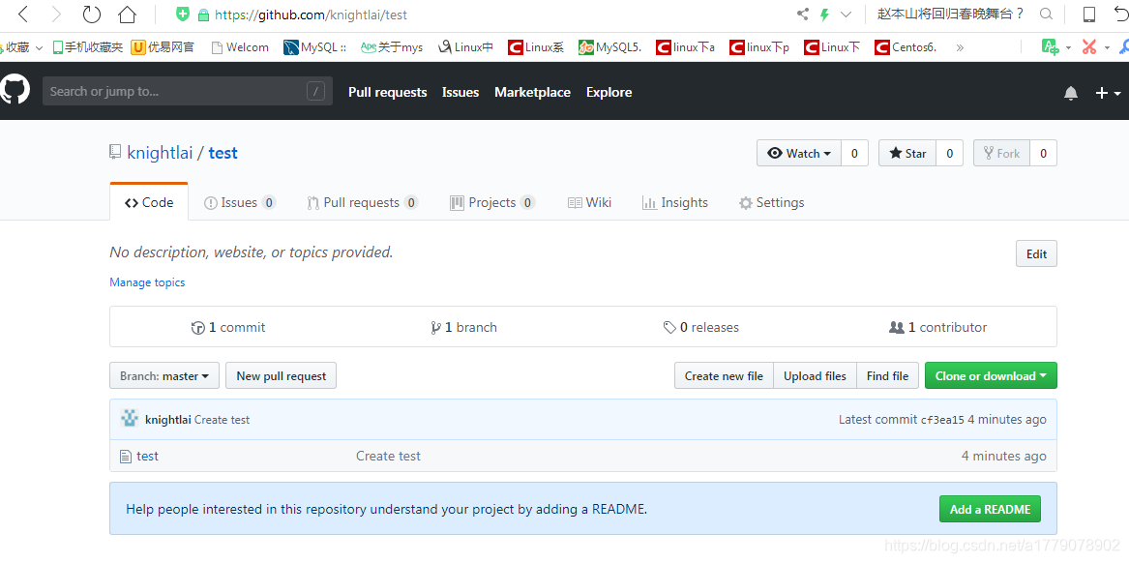Open the 收藏 bookmarks dropdown
1129x563 pixels.
coord(22,47)
